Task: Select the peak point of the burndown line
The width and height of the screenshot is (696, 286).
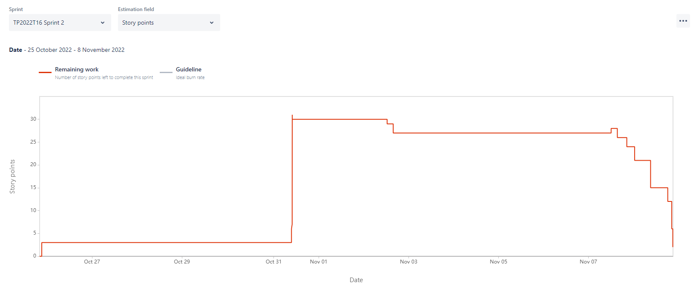Action: (x=292, y=115)
